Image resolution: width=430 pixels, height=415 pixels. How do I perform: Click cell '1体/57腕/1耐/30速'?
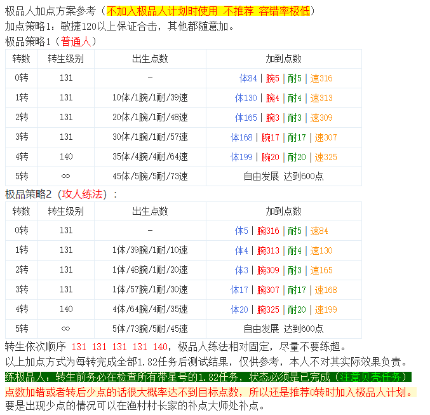(x=150, y=290)
